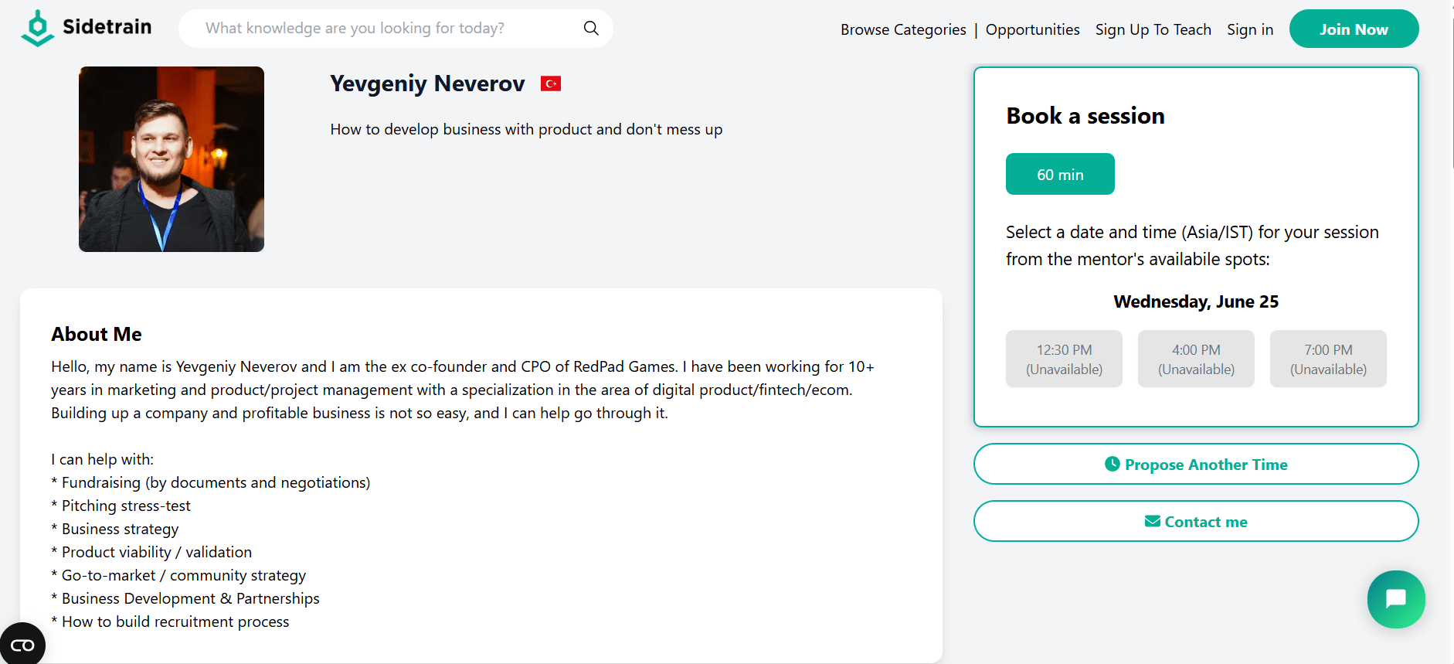1454x664 pixels.
Task: Click the bottom-left accessibility widget icon
Action: tap(22, 645)
